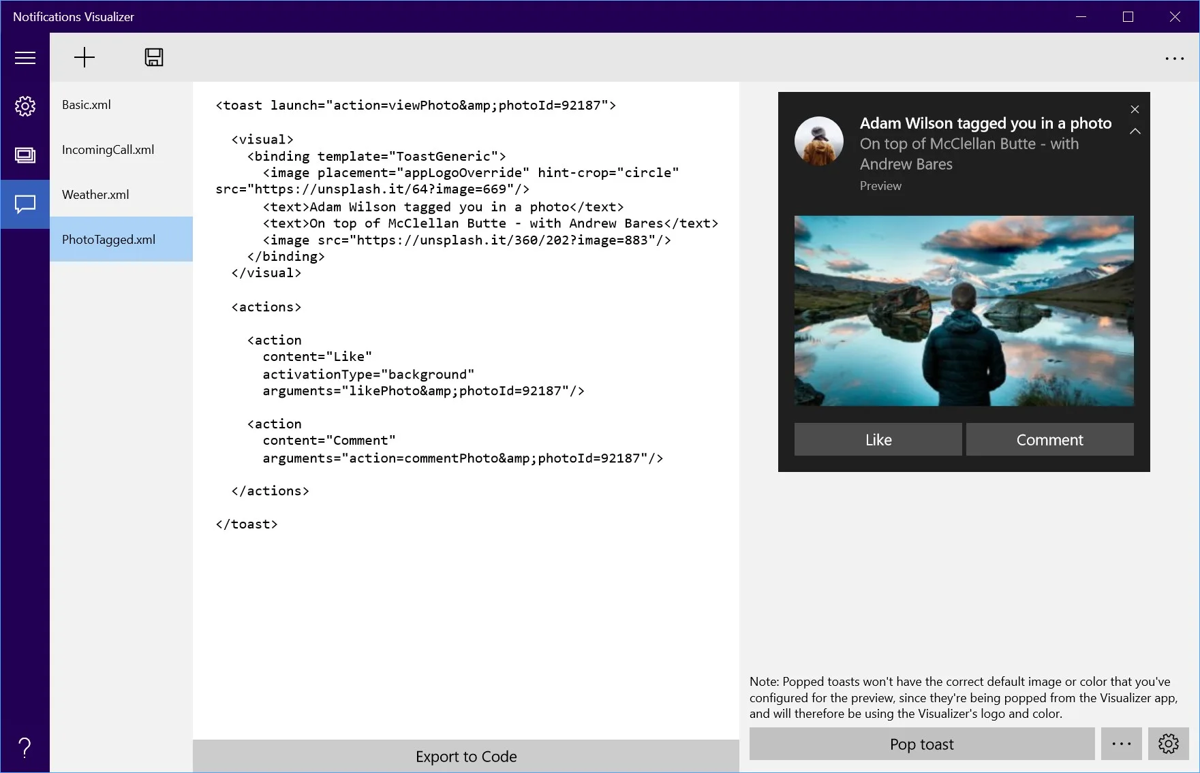Add a new file with plus icon
1200x773 pixels.
(84, 57)
